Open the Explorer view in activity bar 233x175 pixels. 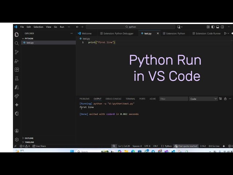click(x=17, y=35)
